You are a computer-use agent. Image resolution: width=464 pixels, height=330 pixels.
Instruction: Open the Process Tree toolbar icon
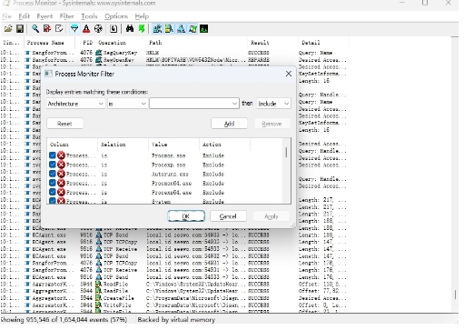coord(114,29)
